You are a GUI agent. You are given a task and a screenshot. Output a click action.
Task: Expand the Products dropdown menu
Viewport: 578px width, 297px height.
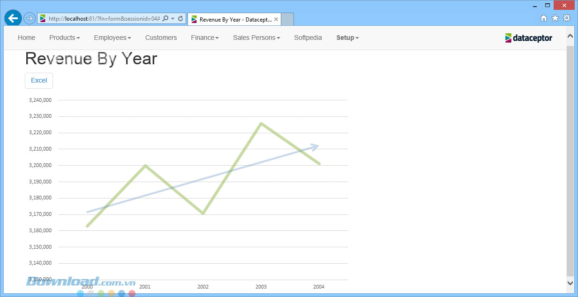(64, 38)
